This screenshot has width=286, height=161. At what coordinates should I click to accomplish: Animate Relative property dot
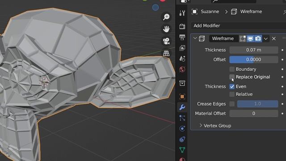(x=282, y=94)
